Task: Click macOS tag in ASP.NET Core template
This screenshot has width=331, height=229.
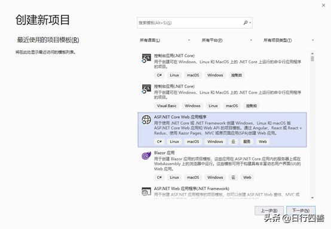Action: click(193, 141)
